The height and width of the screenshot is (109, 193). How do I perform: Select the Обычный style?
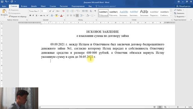point(103,13)
